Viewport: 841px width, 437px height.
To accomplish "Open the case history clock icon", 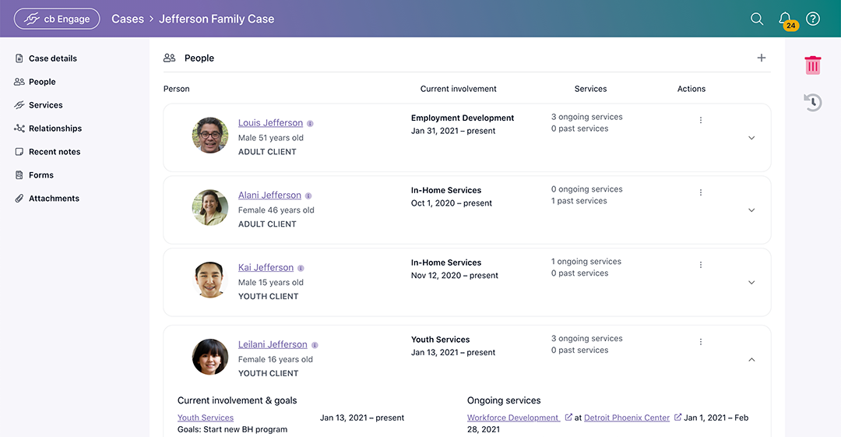I will [813, 102].
